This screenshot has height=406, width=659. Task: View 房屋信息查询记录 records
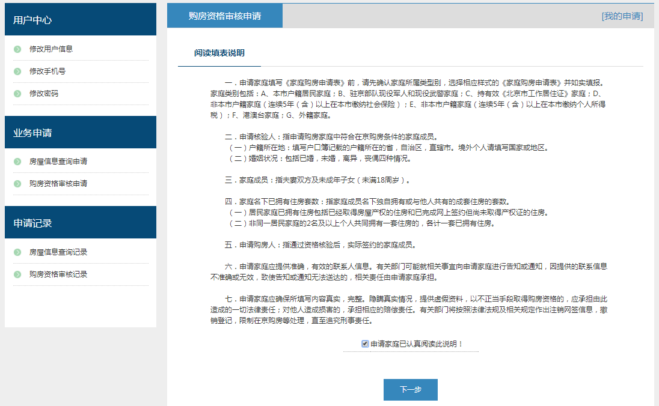point(58,252)
